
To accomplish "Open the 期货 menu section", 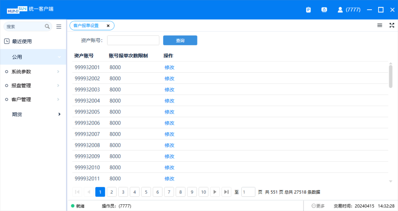I will coord(17,114).
